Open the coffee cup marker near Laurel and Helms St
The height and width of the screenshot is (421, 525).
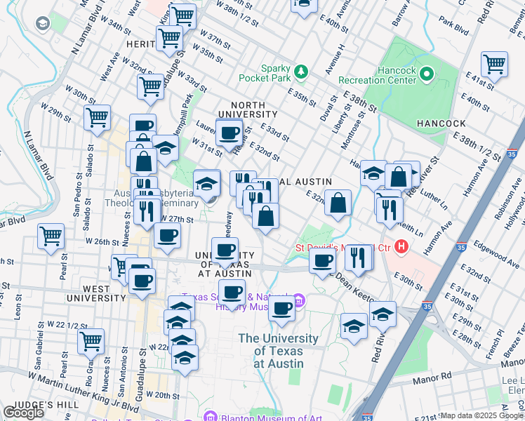tap(230, 133)
